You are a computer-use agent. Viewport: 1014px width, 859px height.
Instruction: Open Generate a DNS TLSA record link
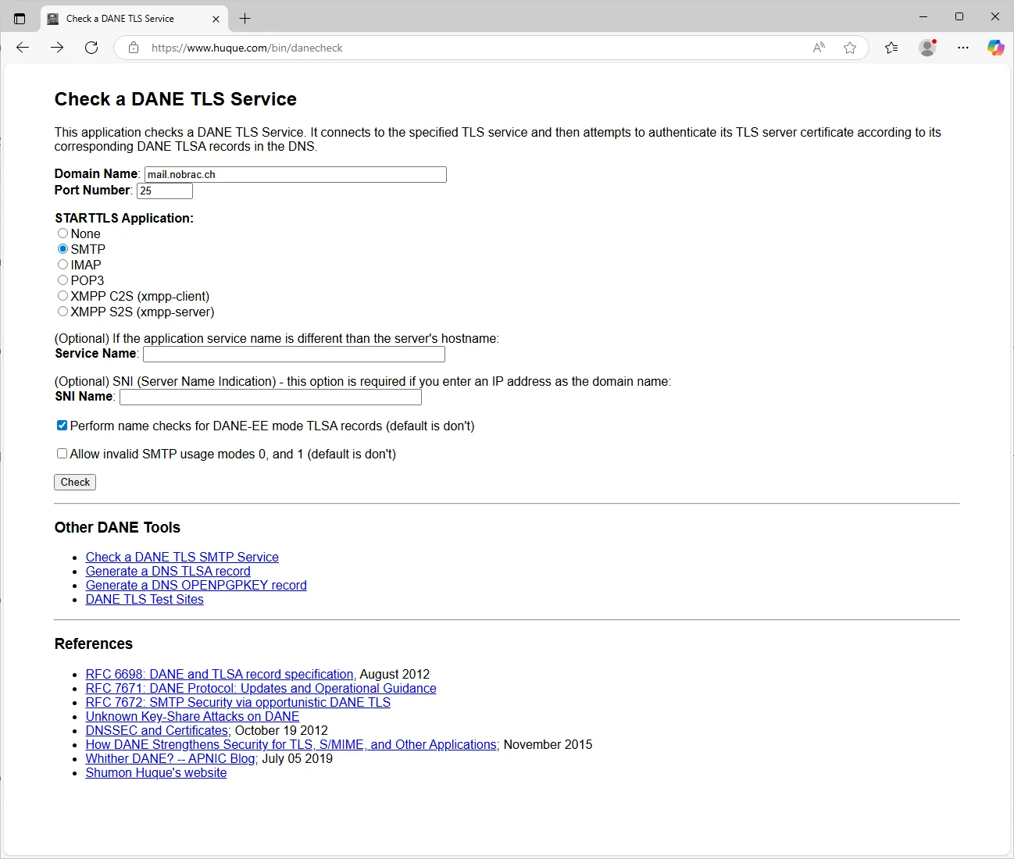tap(168, 571)
